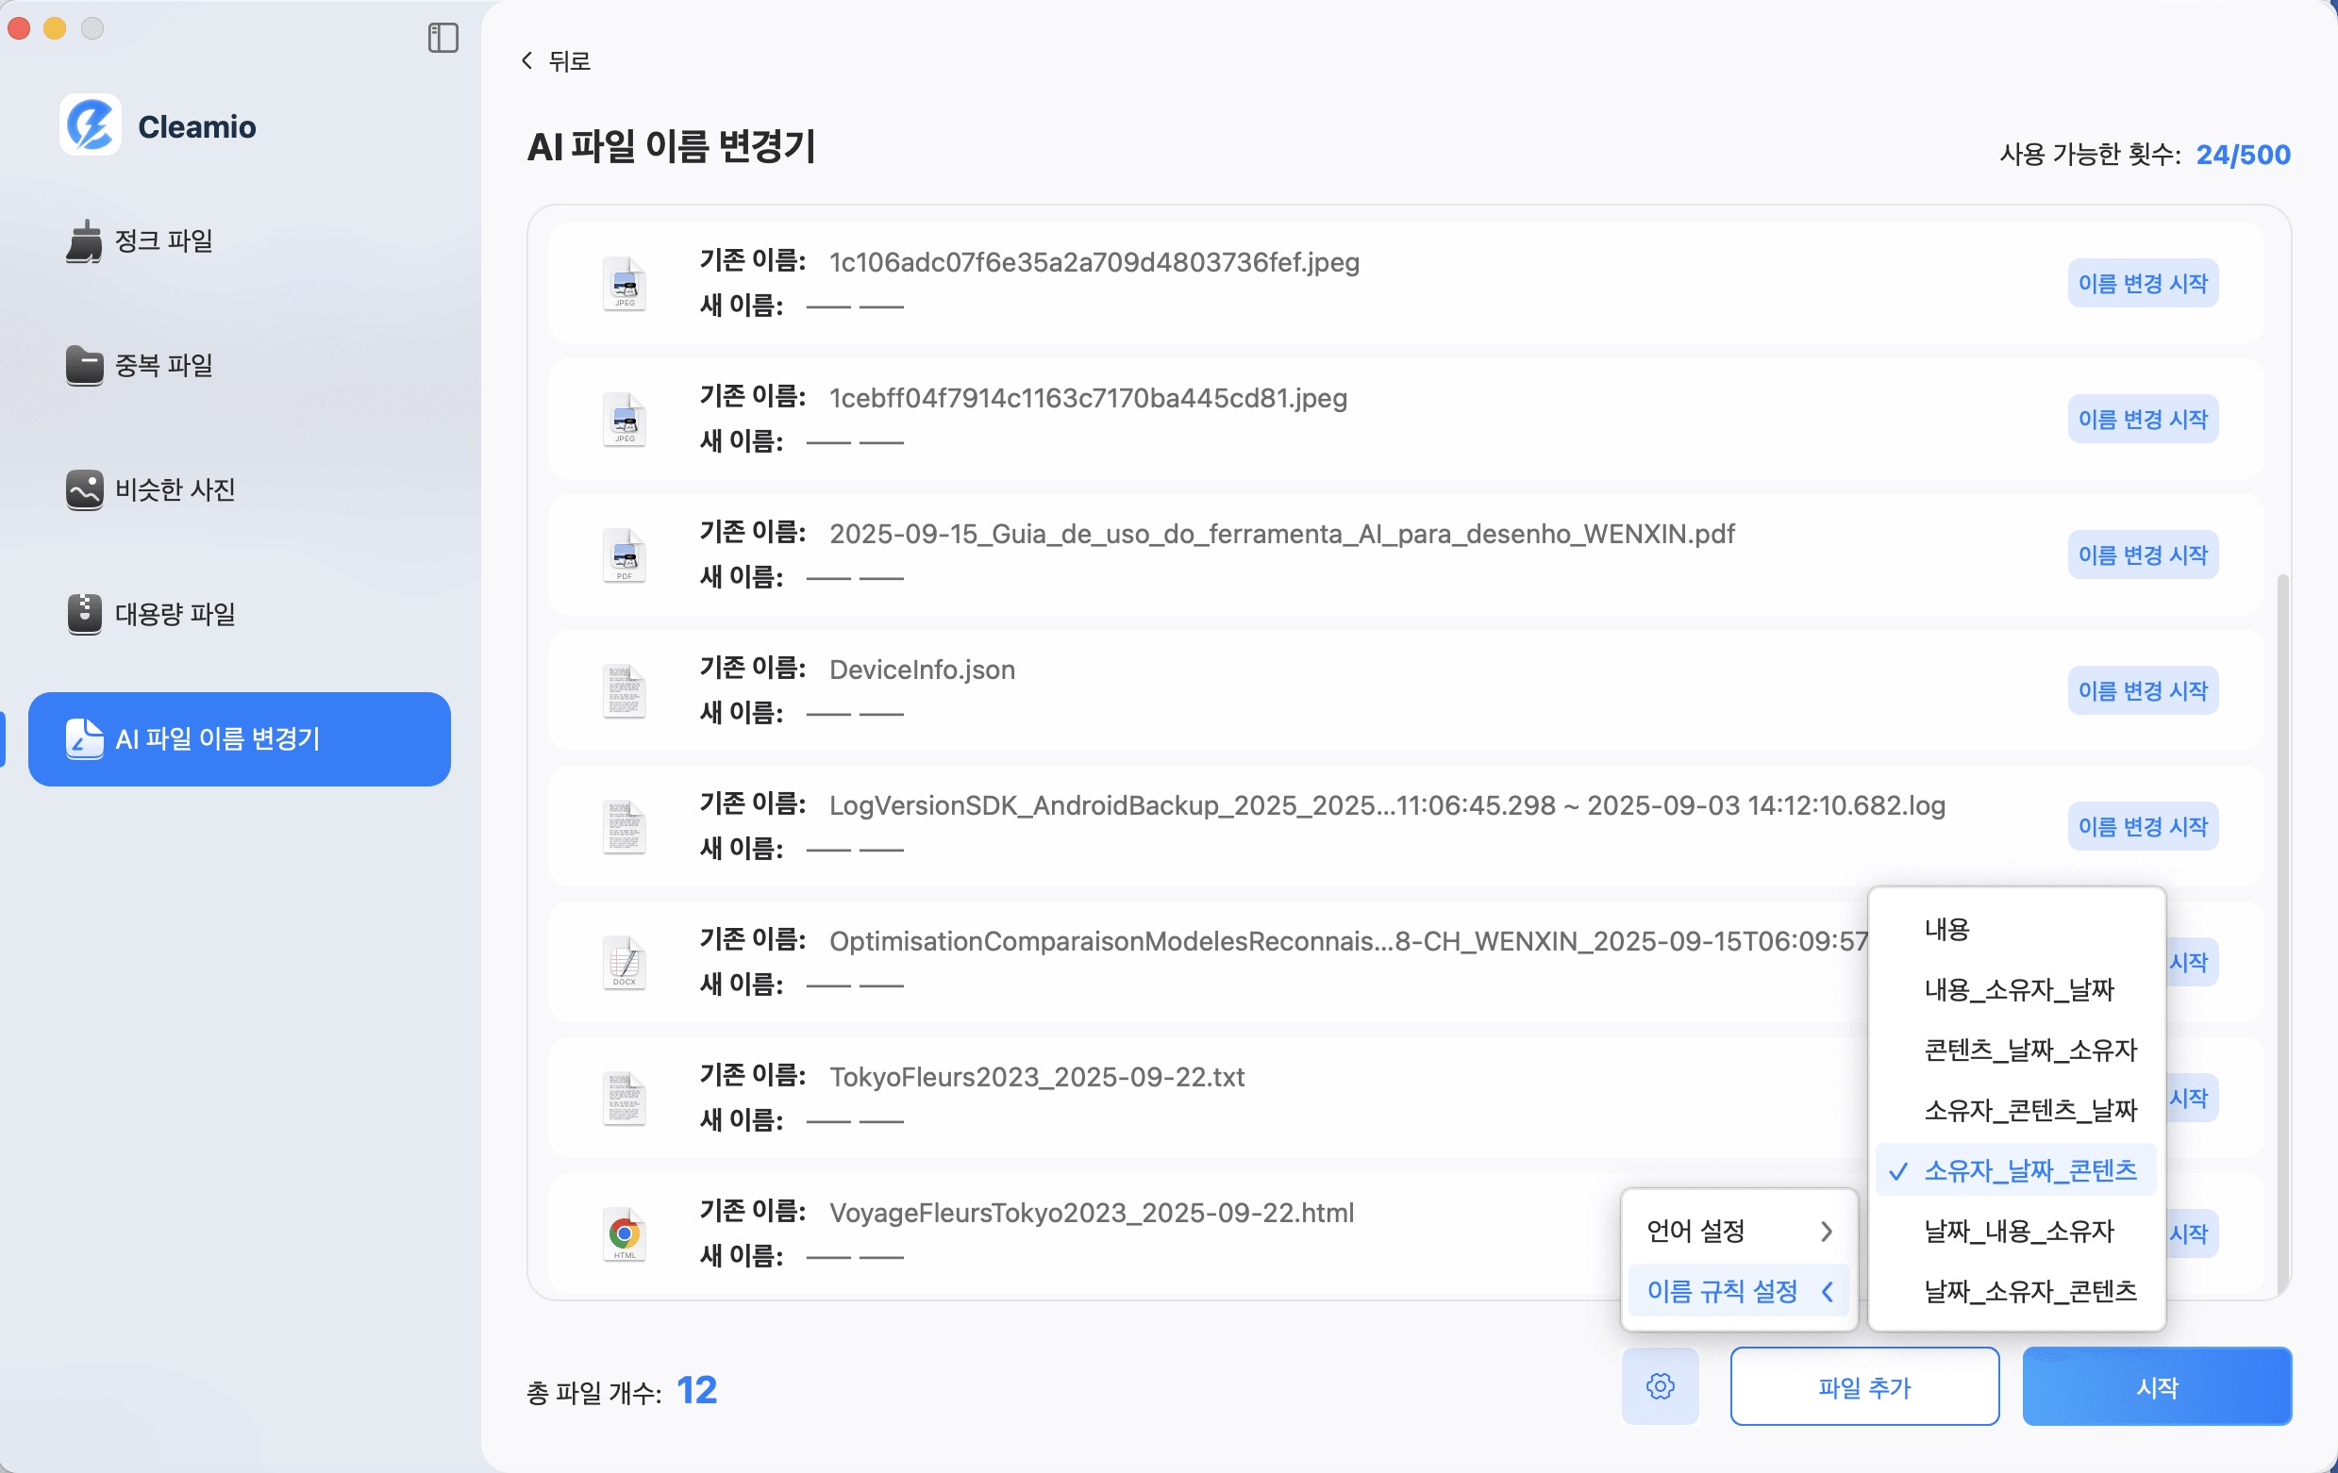
Task: Toggle the sidebar panel icon at top left
Action: pyautogui.click(x=444, y=39)
